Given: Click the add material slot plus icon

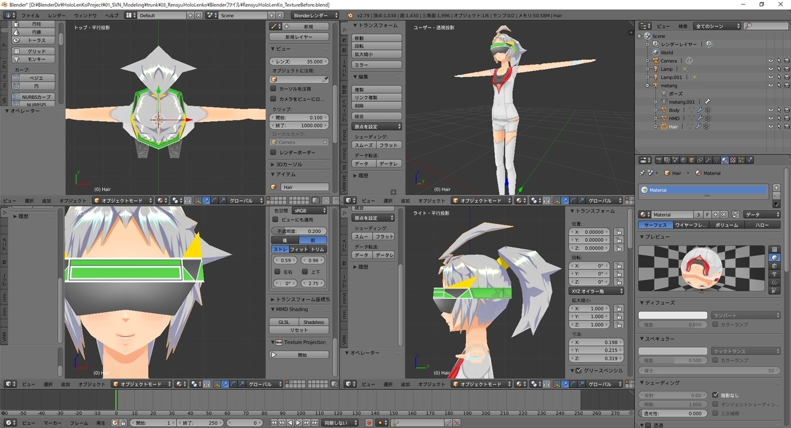Looking at the screenshot, I should pyautogui.click(x=776, y=188).
